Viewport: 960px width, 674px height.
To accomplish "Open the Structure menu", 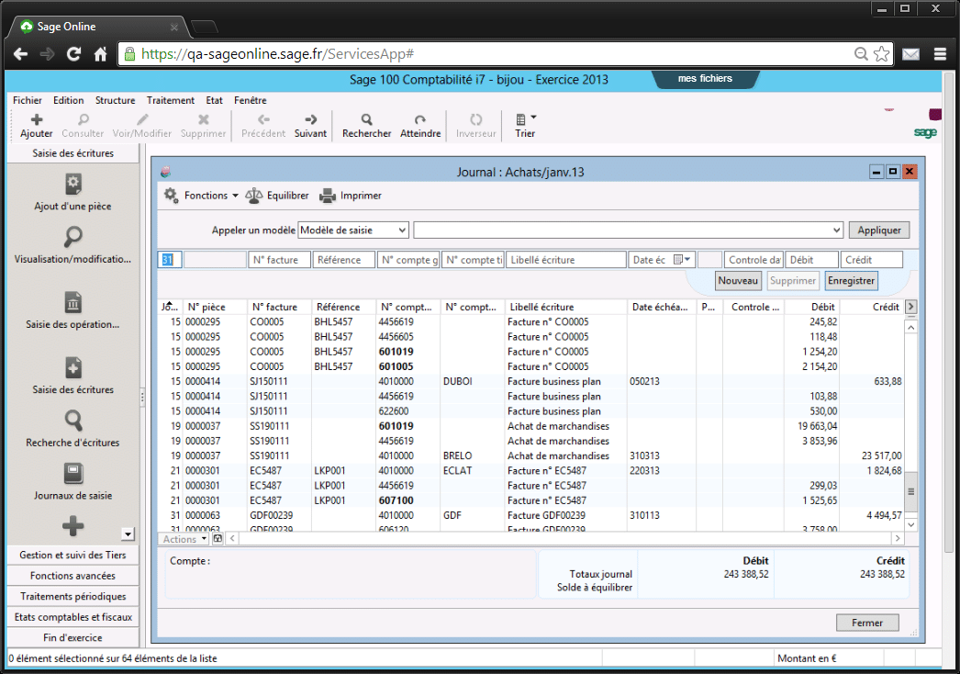I will 115,100.
